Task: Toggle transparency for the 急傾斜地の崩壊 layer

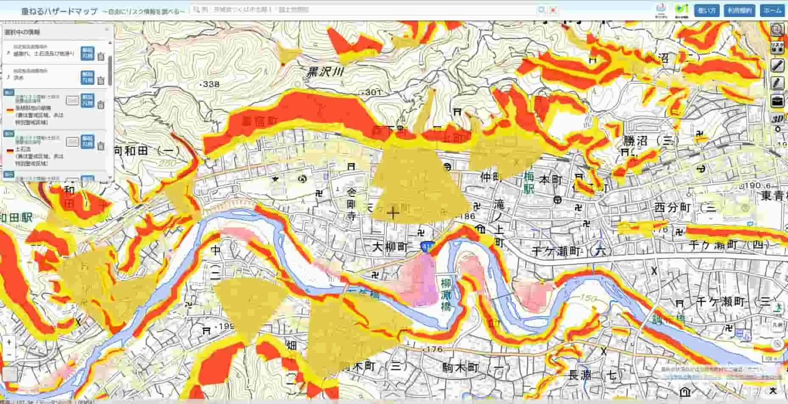Action: [73, 101]
